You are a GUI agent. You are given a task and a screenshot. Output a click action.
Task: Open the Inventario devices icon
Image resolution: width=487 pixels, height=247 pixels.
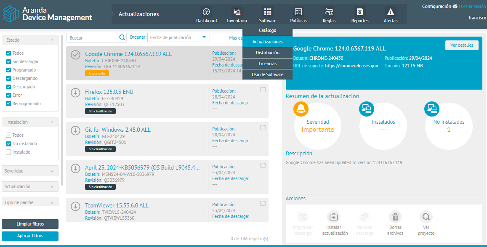point(237,12)
